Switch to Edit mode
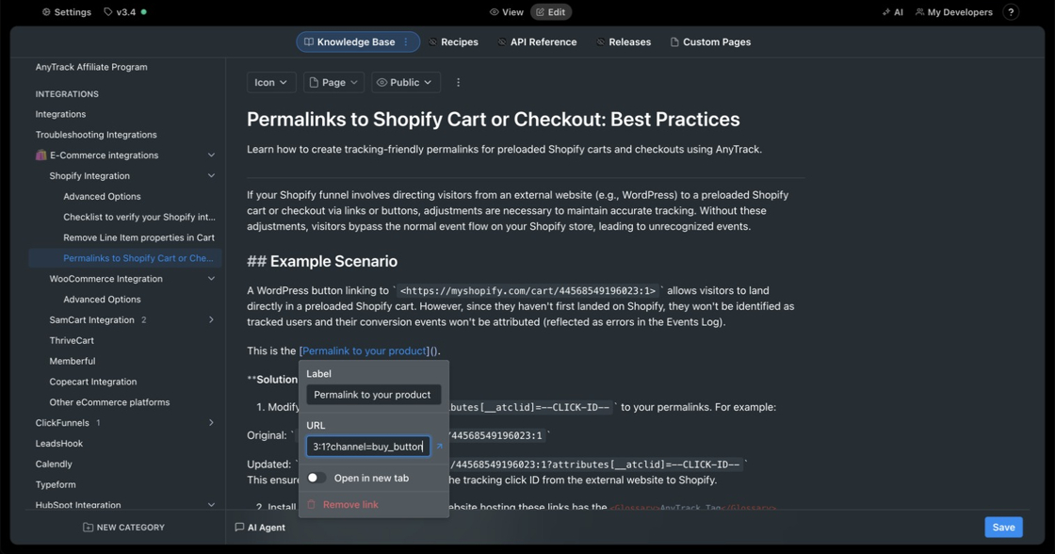 551,12
